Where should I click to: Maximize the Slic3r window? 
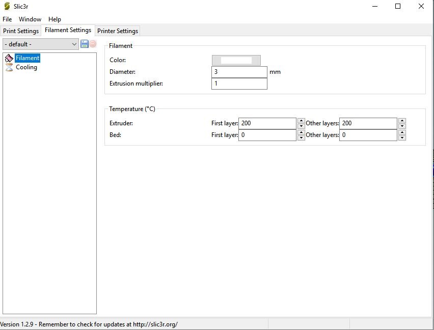tap(398, 6)
